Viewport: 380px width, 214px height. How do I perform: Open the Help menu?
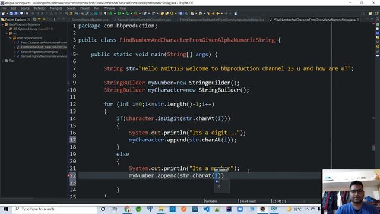[x=122, y=8]
